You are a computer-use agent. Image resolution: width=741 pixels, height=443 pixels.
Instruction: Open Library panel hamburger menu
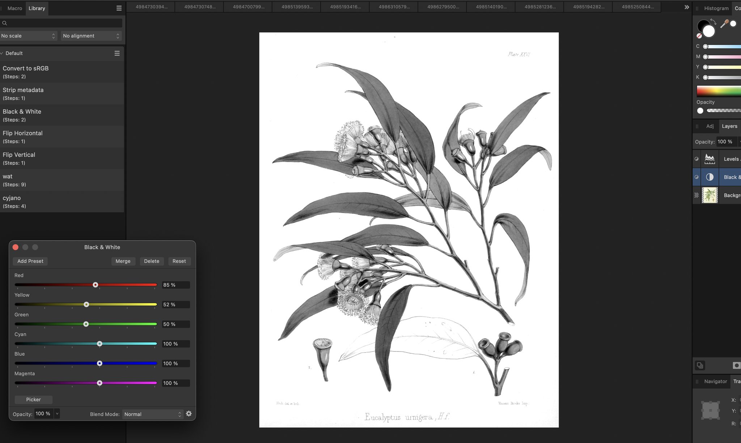pyautogui.click(x=119, y=8)
